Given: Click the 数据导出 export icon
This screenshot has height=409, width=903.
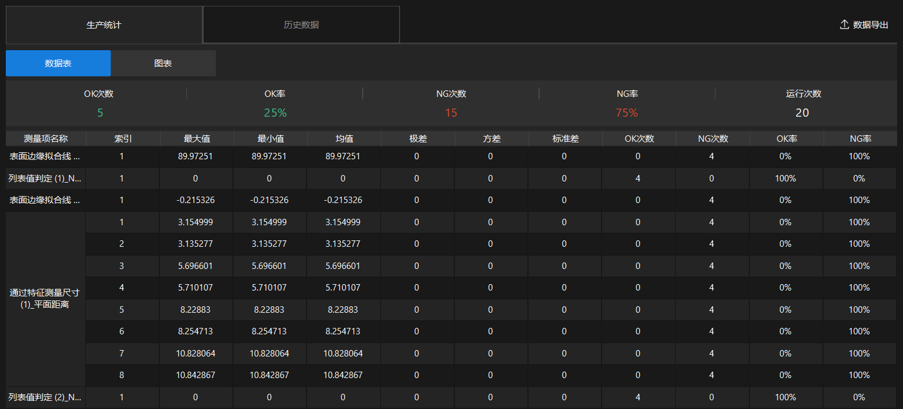Looking at the screenshot, I should coord(843,24).
